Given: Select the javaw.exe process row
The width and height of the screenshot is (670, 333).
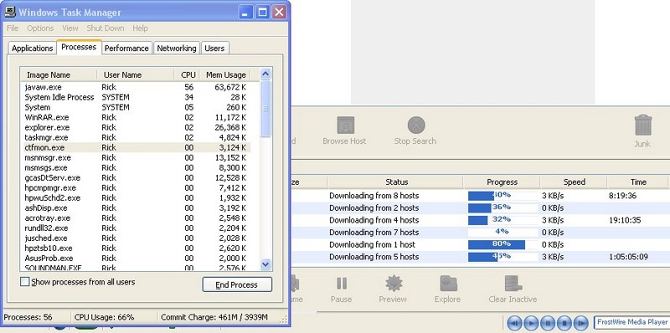Looking at the screenshot, I should (x=137, y=87).
